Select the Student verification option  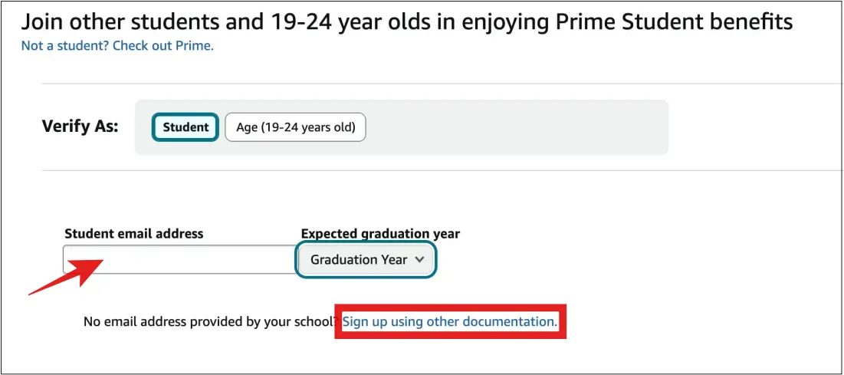click(x=186, y=127)
